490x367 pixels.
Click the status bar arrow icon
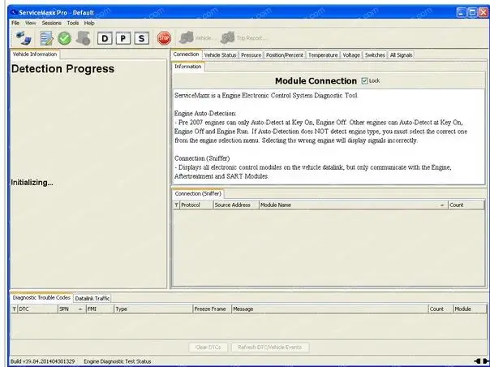tap(480, 361)
